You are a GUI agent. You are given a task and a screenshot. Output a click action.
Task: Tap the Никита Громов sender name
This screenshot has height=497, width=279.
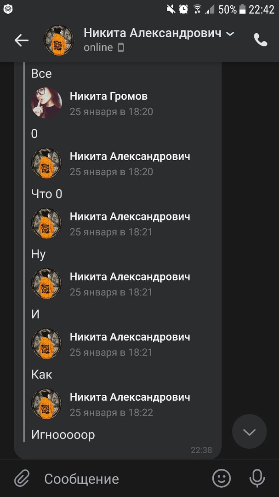click(108, 96)
